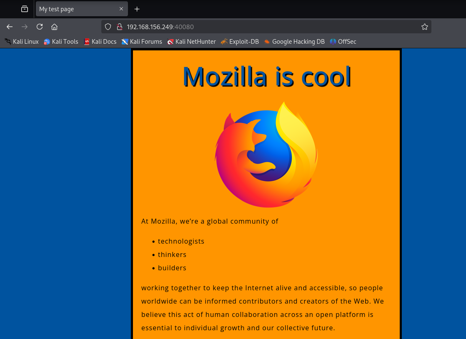Go forward one page
466x339 pixels.
coord(25,27)
